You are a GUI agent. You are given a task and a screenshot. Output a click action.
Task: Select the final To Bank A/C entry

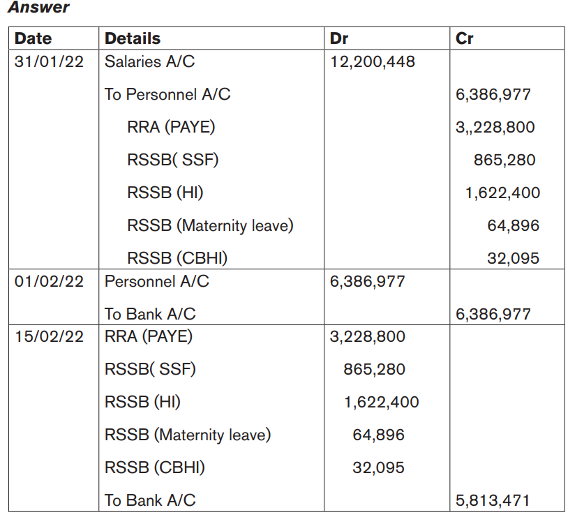pyautogui.click(x=150, y=501)
